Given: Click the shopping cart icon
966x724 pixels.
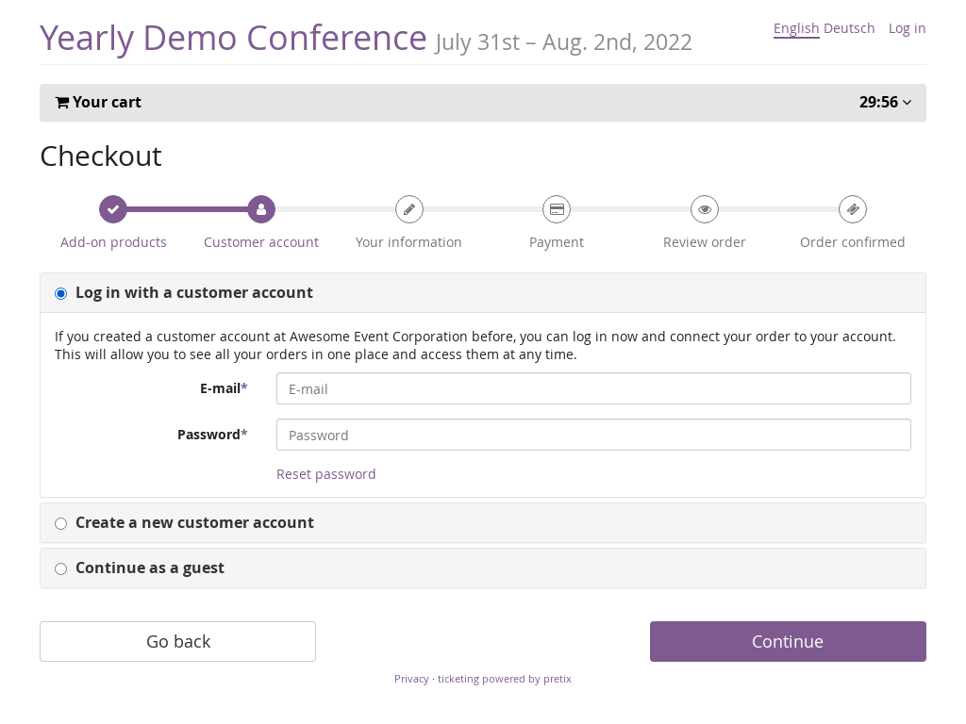Looking at the screenshot, I should [62, 103].
